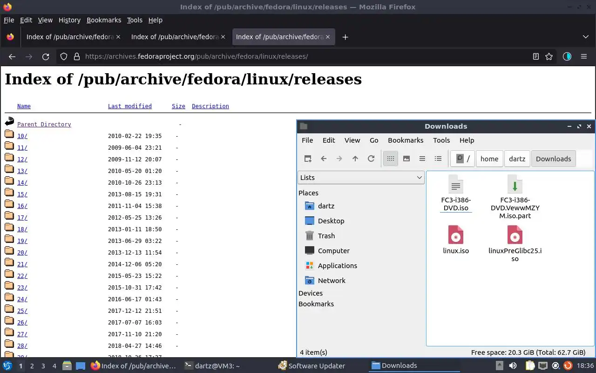
Task: Open Firefox View pinned icon in tab strip
Action: (x=10, y=37)
